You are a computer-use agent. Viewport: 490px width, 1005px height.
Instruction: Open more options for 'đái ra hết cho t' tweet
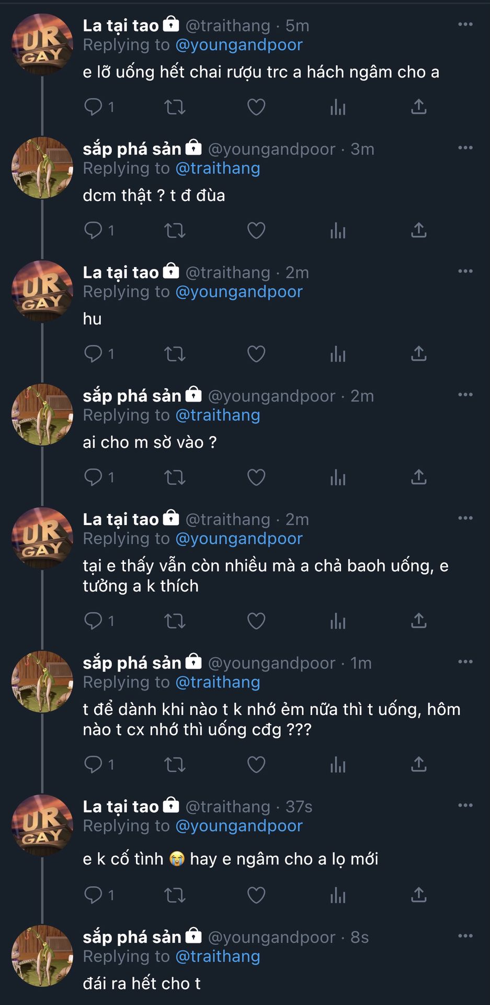click(465, 936)
